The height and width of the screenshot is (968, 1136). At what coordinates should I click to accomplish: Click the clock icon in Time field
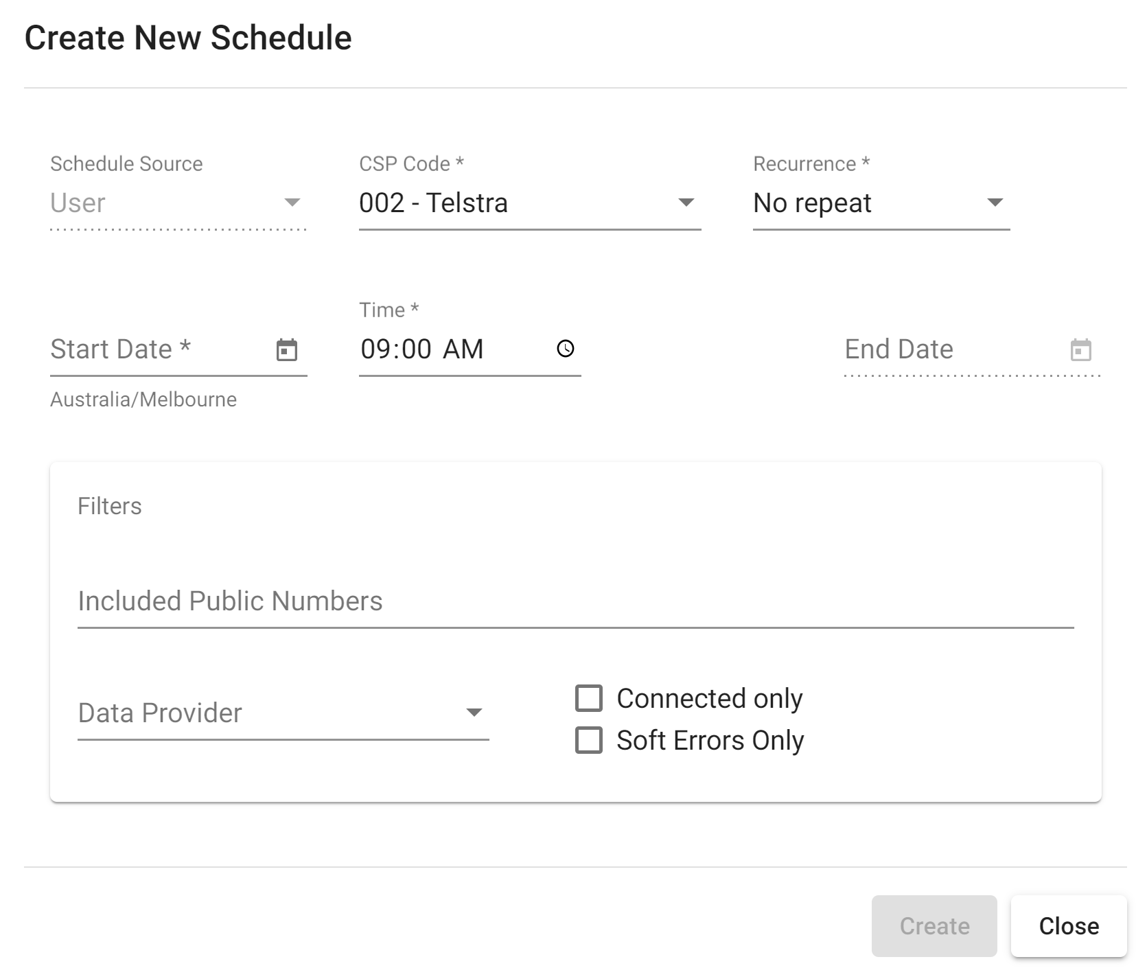point(565,349)
